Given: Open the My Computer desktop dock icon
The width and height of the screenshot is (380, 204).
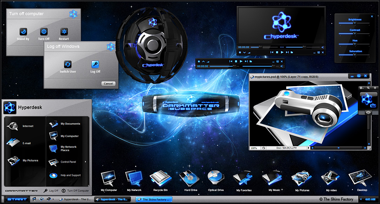Looking at the screenshot, I should 109,181.
